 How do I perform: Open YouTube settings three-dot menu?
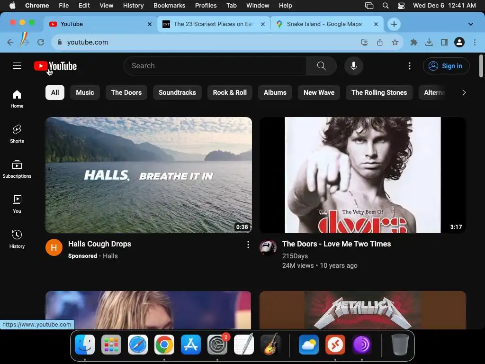click(410, 66)
